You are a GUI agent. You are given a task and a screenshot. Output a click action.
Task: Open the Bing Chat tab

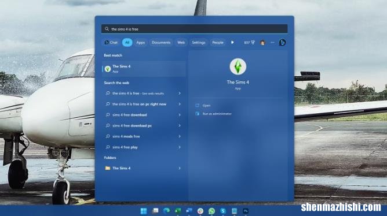point(111,42)
